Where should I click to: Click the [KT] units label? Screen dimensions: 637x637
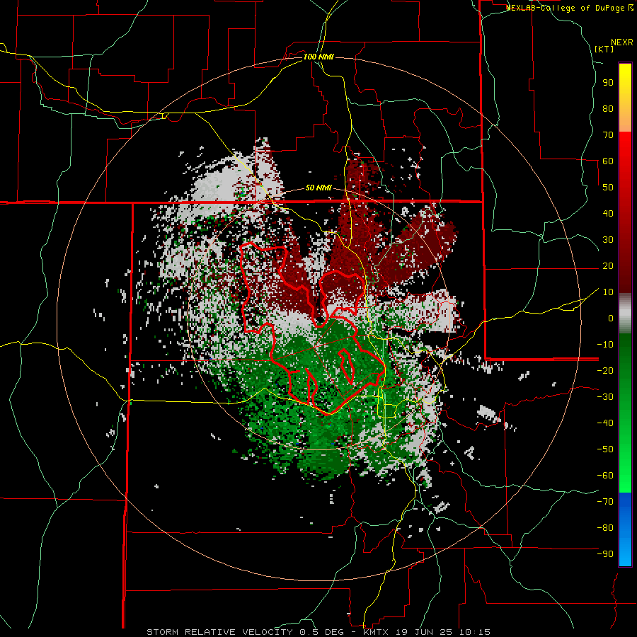604,49
